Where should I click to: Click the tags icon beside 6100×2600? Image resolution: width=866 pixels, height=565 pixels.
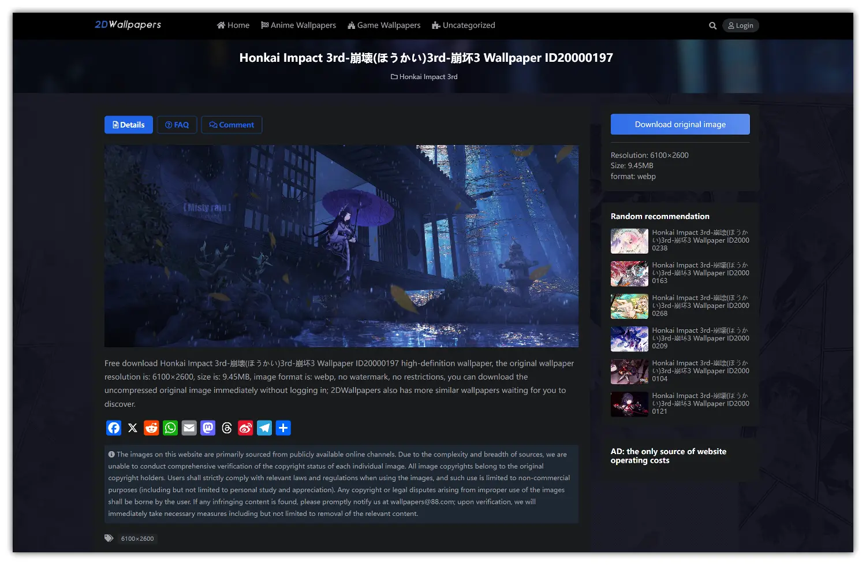point(109,538)
